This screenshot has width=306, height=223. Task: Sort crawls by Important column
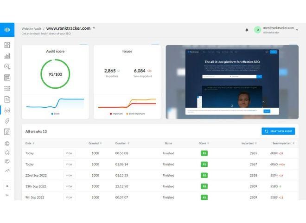coord(249,143)
